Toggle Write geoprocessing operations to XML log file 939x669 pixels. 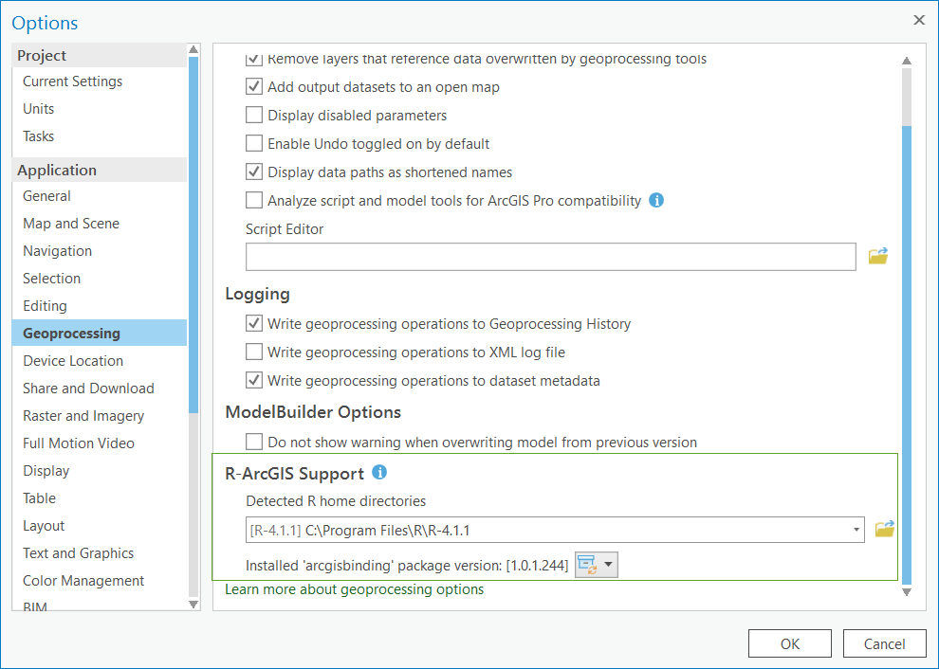click(x=254, y=353)
